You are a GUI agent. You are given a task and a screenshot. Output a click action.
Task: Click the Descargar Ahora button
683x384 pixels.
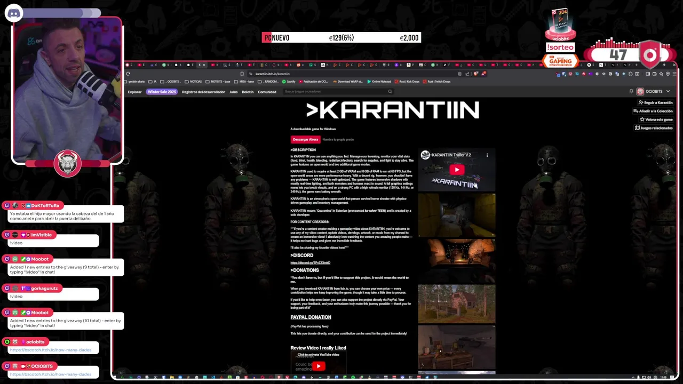coord(305,139)
